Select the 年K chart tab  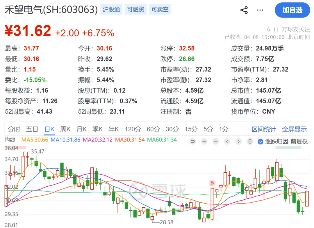[114, 129]
